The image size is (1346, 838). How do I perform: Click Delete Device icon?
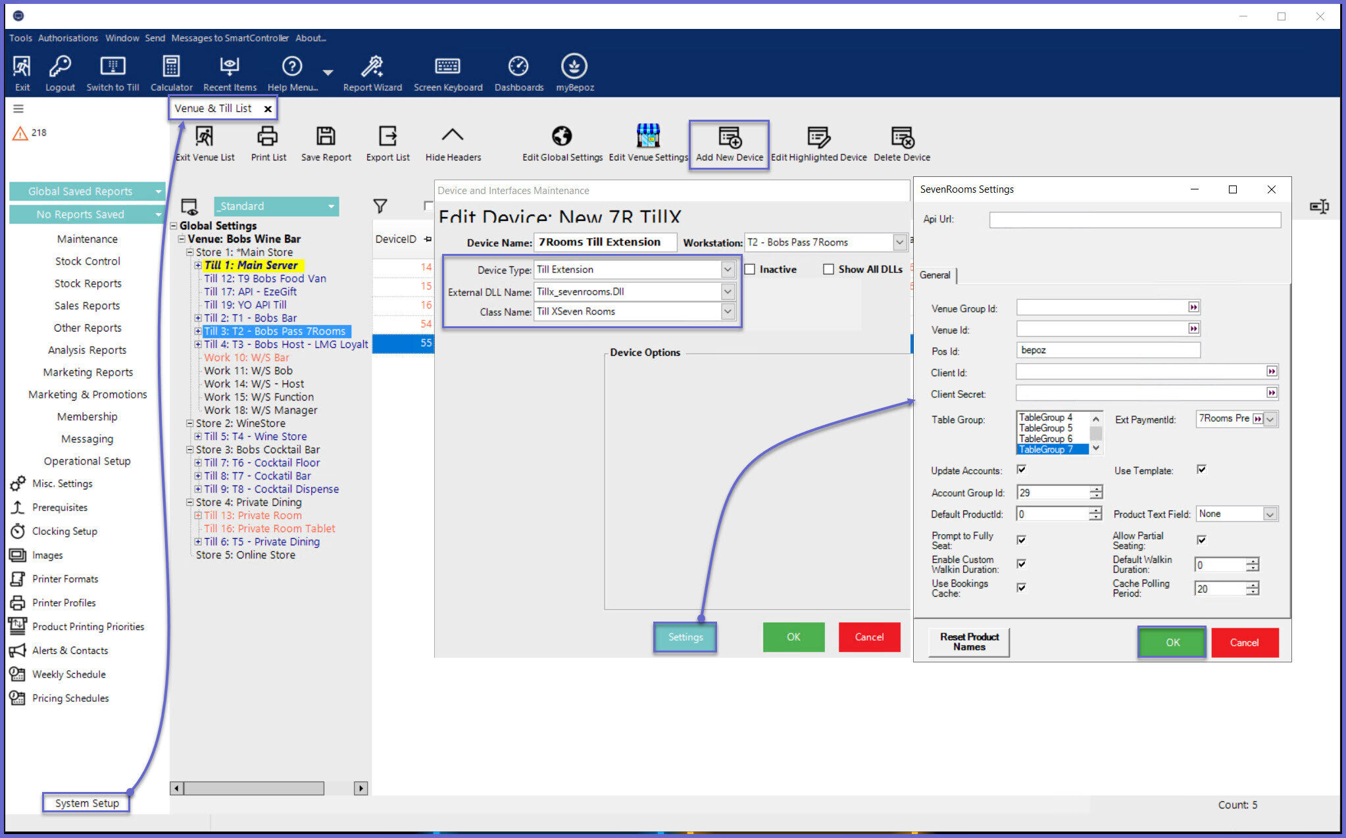coord(902,136)
